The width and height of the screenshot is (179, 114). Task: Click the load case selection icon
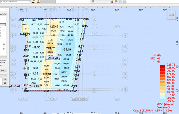click(x=33, y=2)
